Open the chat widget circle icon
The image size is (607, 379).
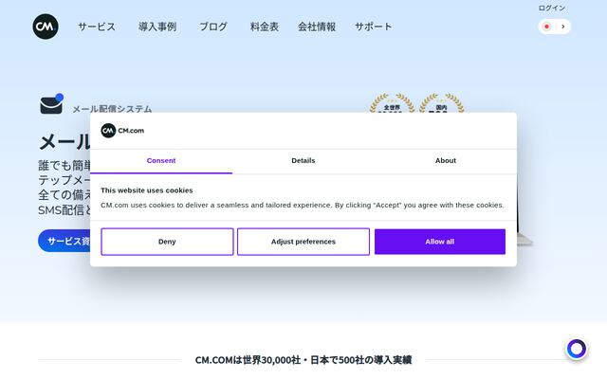[x=576, y=349]
